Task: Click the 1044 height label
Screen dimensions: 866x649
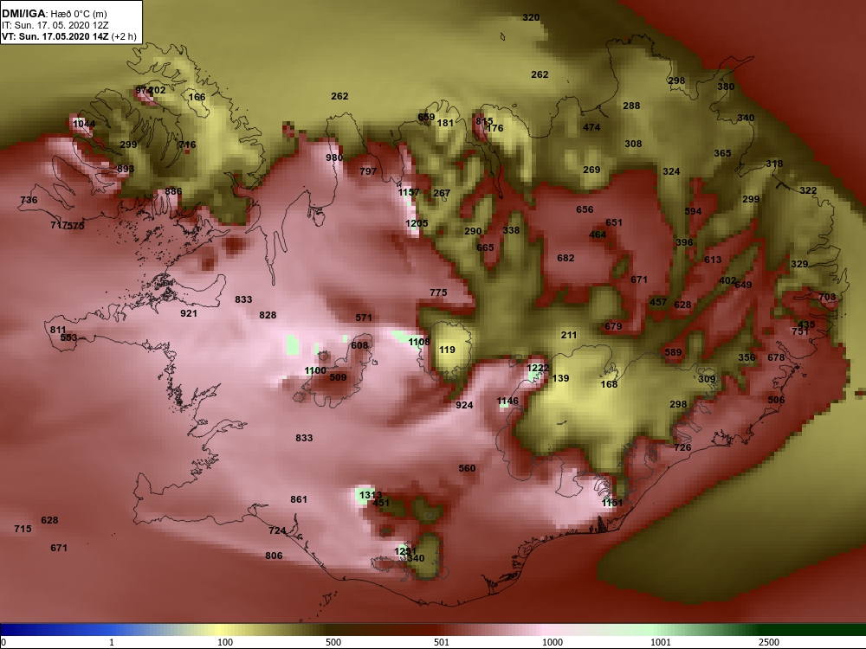Action: point(84,124)
